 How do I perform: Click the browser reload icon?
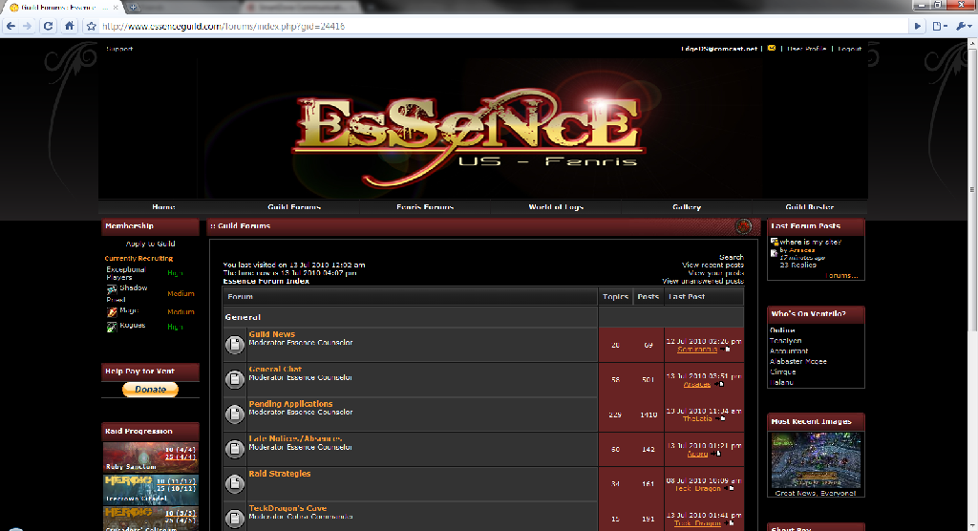pos(48,26)
